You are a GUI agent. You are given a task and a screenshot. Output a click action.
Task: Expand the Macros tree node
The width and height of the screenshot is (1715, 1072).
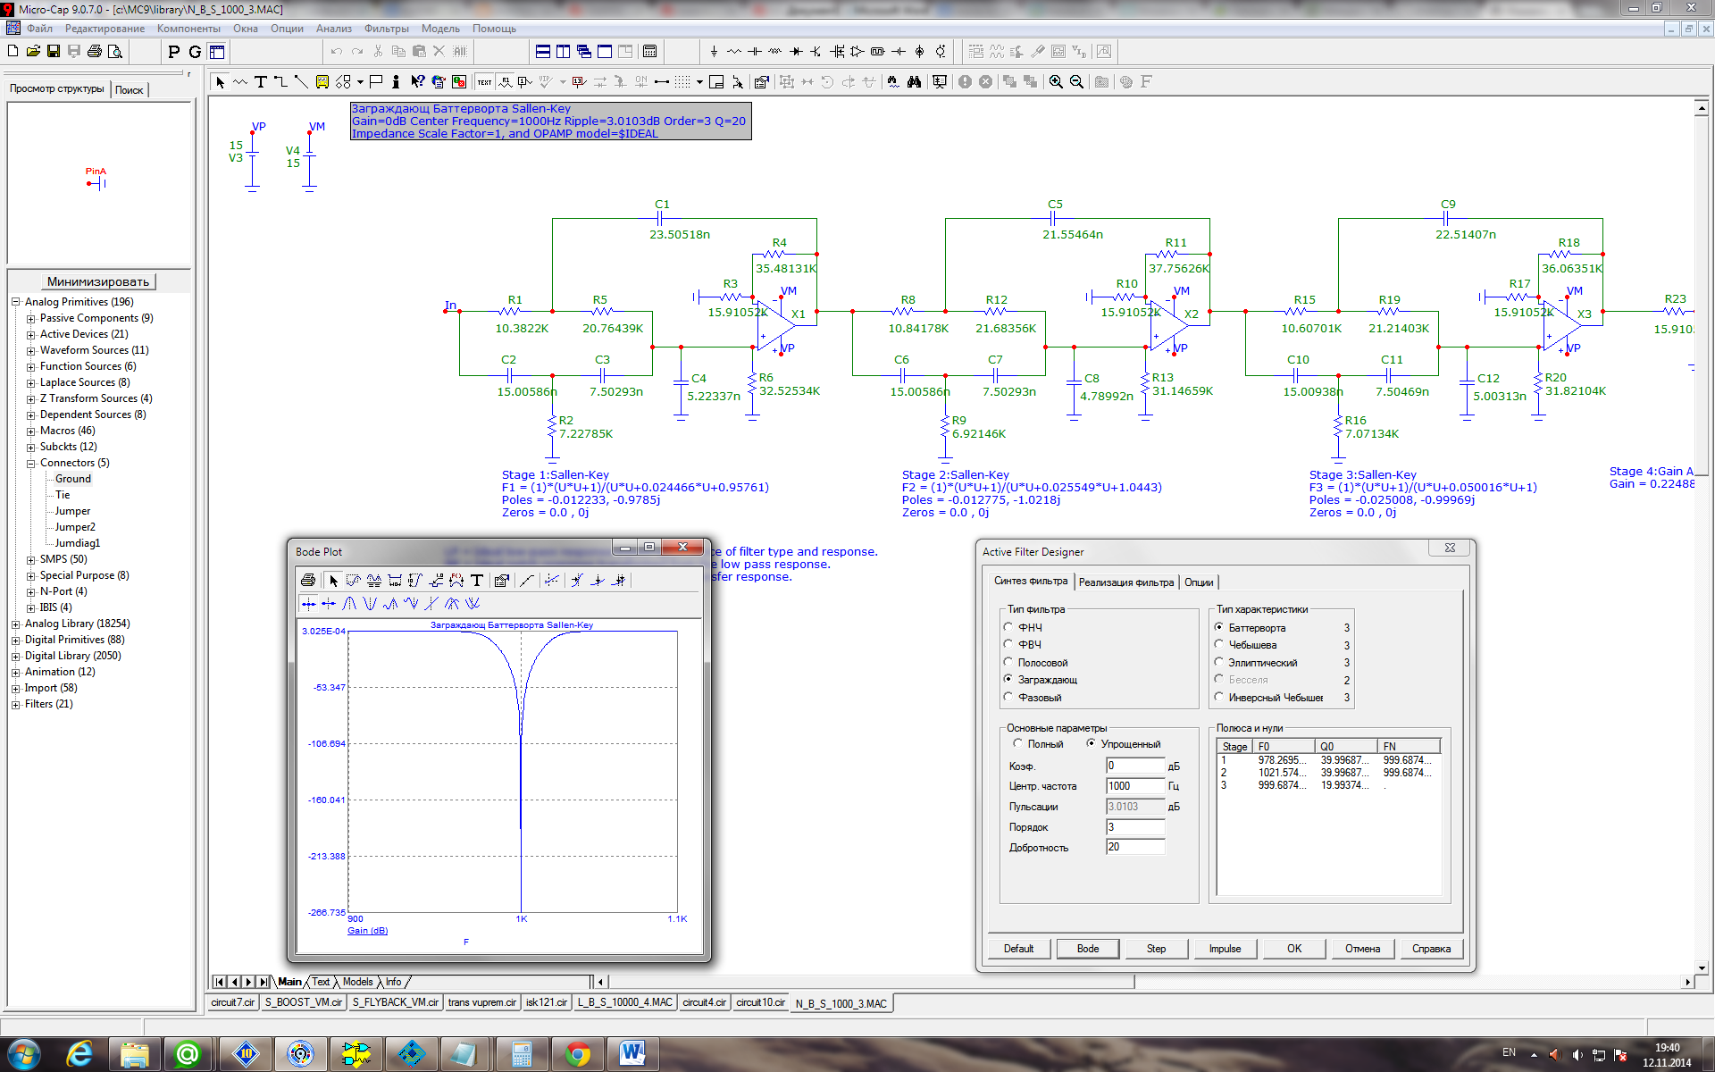30,431
